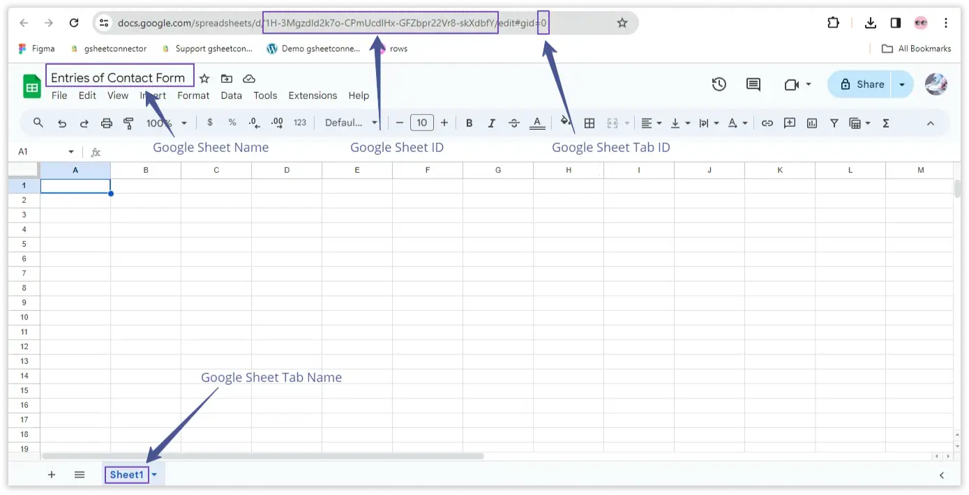The width and height of the screenshot is (969, 495).
Task: Open the Sheet1 tab options arrow
Action: click(x=155, y=475)
